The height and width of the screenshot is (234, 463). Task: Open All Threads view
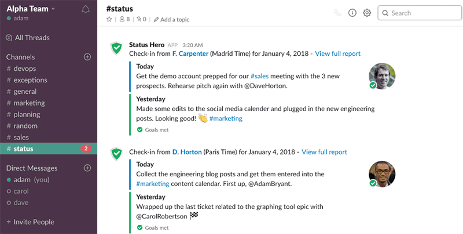click(28, 37)
